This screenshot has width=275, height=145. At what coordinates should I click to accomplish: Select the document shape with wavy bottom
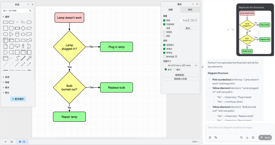point(29,34)
